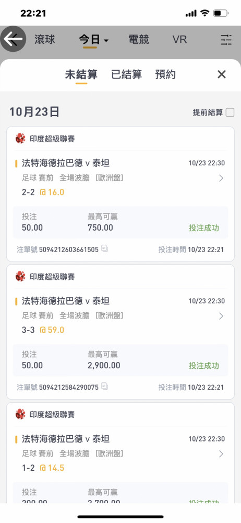Open details chevron for 2-2 bet
The image size is (241, 523).
221,178
